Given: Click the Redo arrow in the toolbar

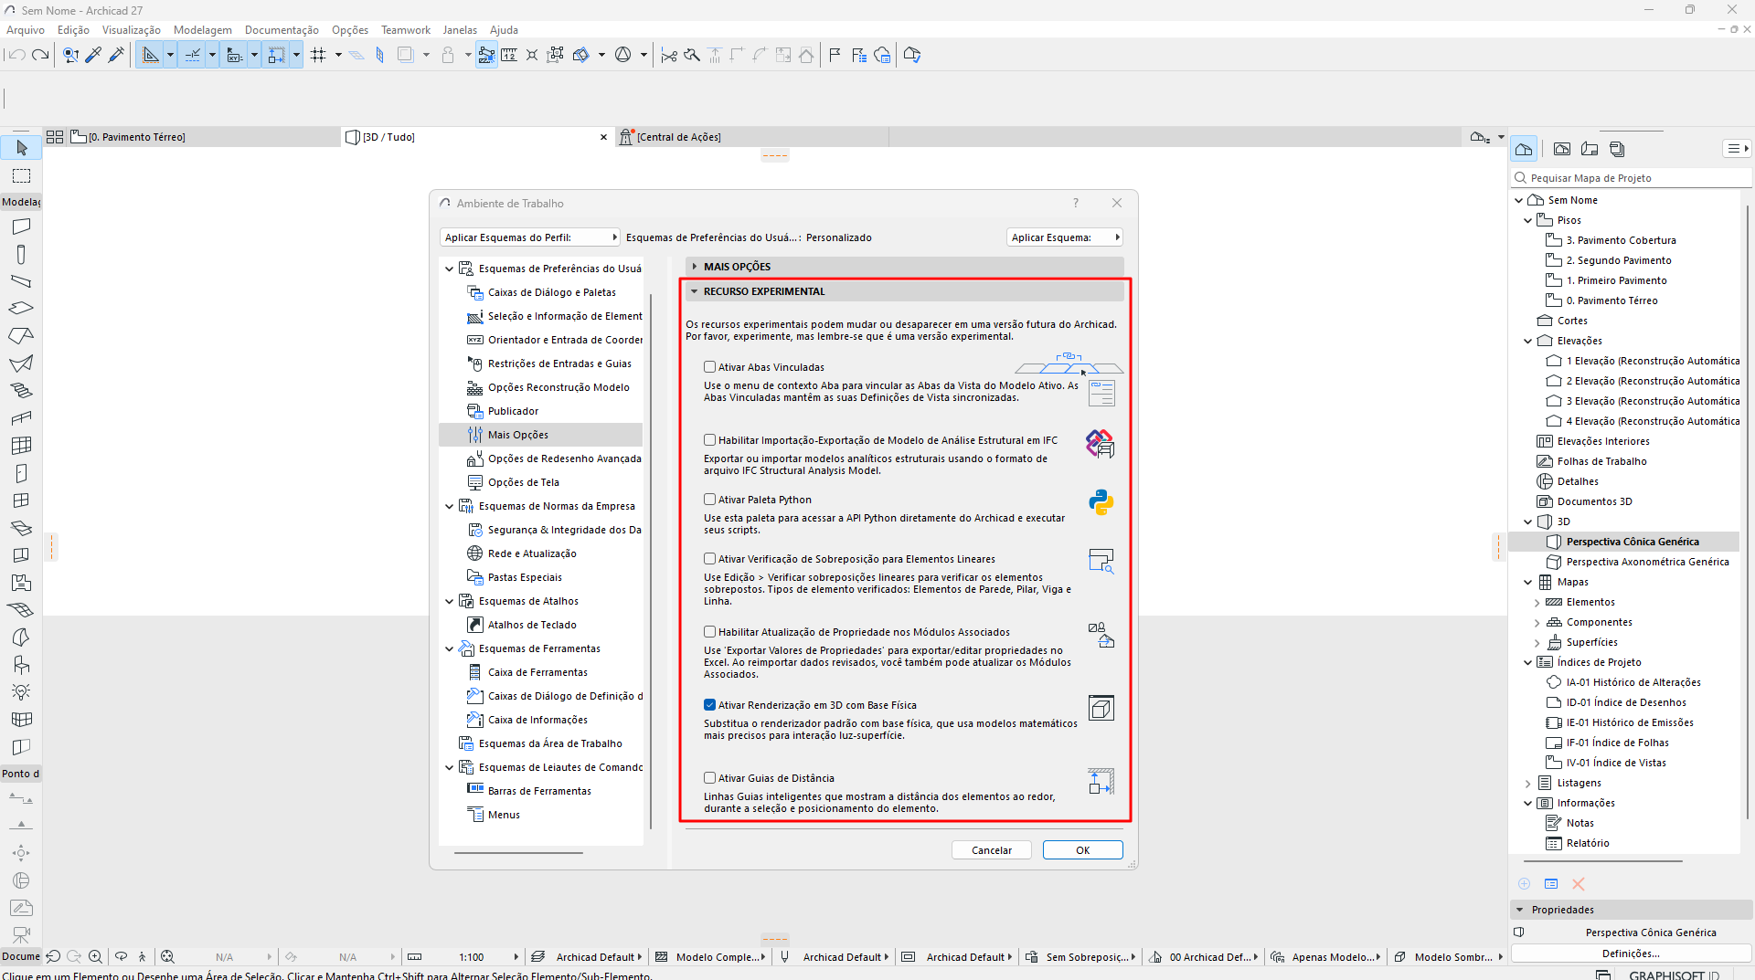Looking at the screenshot, I should click(x=40, y=55).
